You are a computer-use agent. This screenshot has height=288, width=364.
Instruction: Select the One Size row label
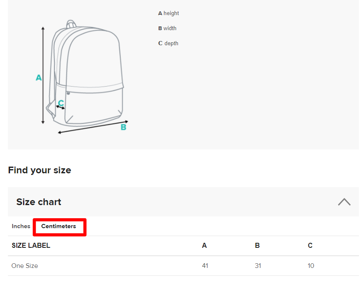pyautogui.click(x=25, y=266)
